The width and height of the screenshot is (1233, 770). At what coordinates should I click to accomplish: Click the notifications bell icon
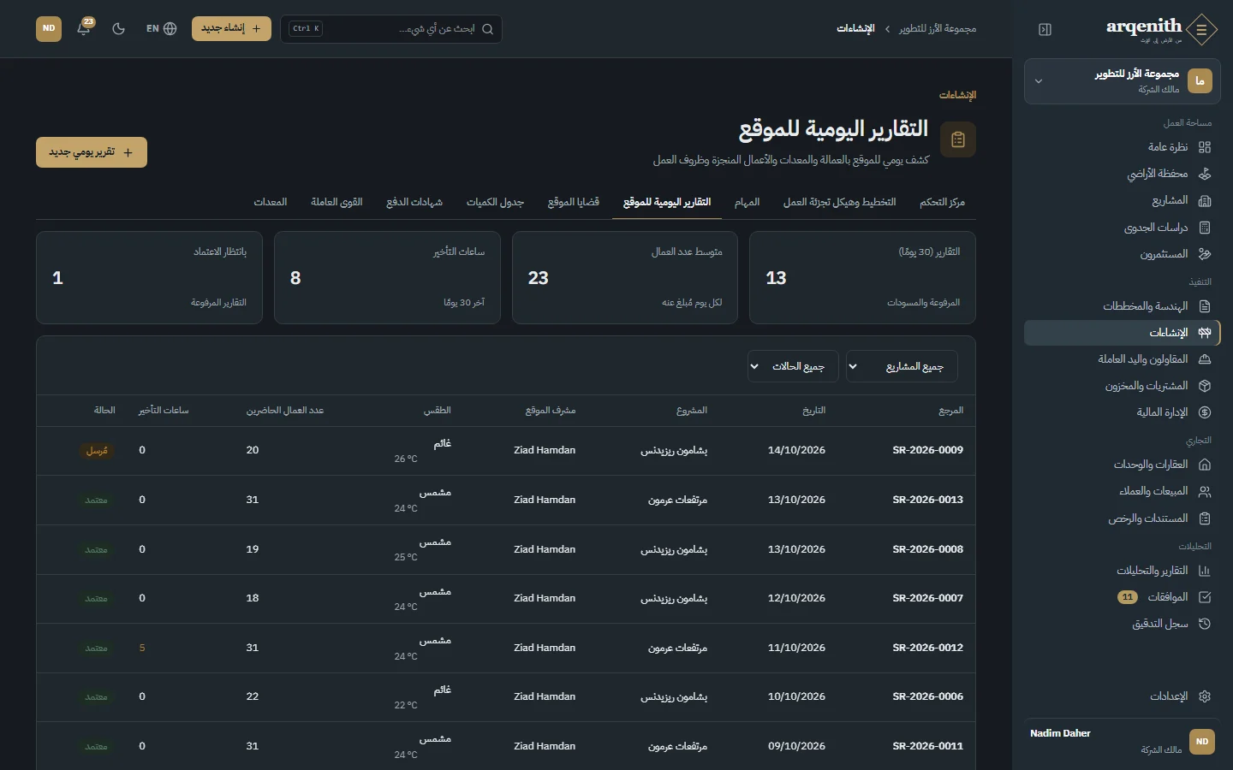point(84,28)
